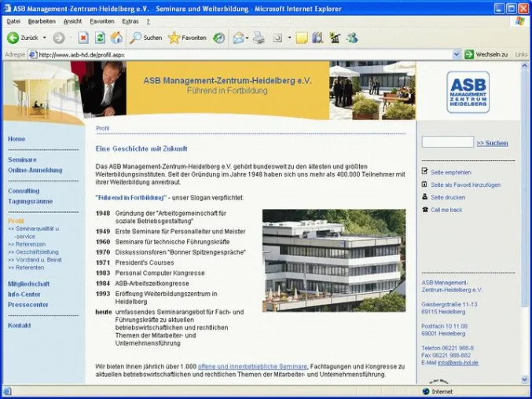Click the Links toolbar label

coord(521,54)
